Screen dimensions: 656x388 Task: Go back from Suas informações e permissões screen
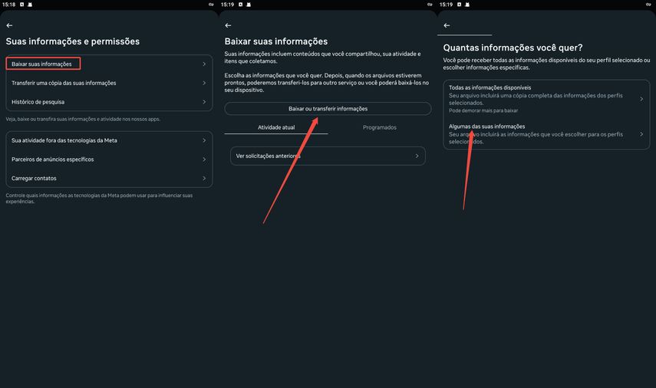click(9, 25)
